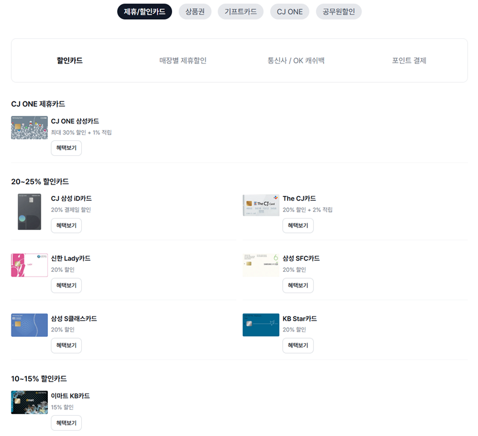Click CJ ONE 삼성카드 card image
Image resolution: width=478 pixels, height=436 pixels.
[29, 127]
